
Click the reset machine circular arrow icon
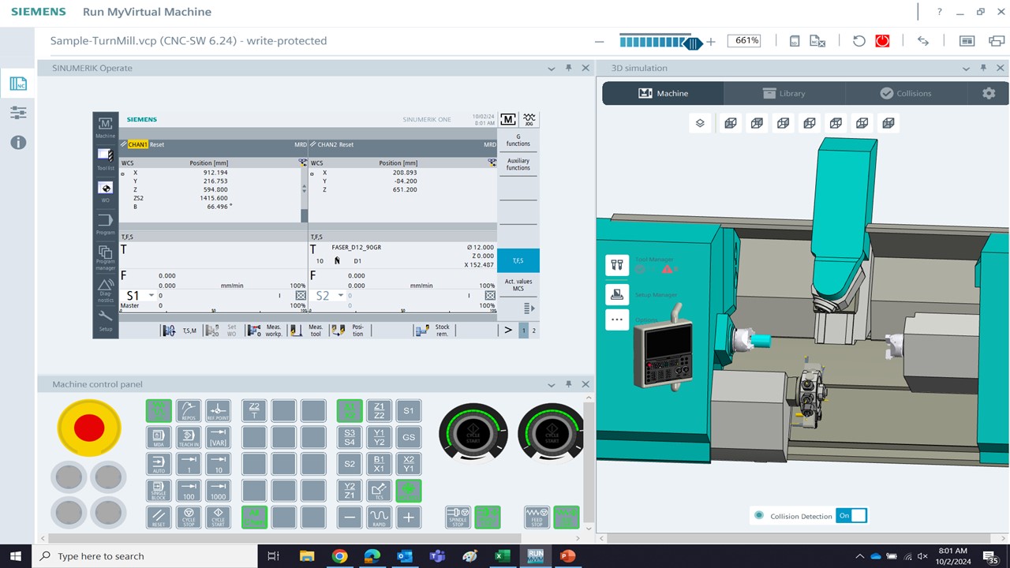pyautogui.click(x=859, y=41)
